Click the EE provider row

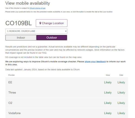67,82
